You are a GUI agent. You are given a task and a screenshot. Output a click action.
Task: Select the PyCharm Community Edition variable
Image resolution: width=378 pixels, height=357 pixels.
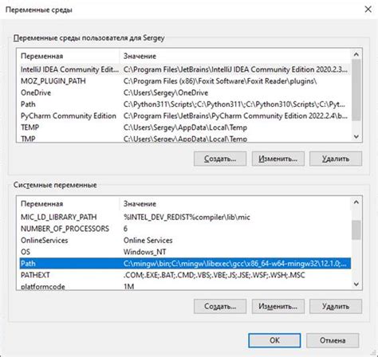(x=185, y=116)
